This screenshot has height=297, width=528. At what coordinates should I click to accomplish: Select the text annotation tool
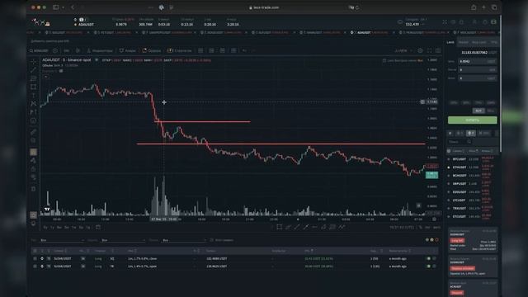[x=33, y=96]
